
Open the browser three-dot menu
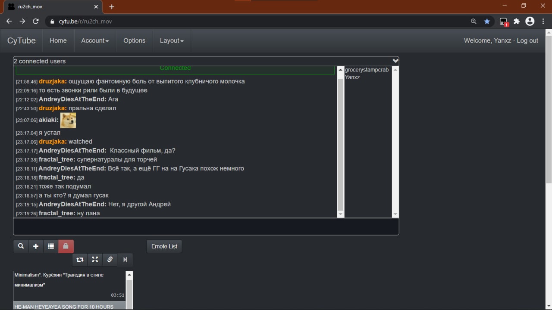pyautogui.click(x=543, y=21)
